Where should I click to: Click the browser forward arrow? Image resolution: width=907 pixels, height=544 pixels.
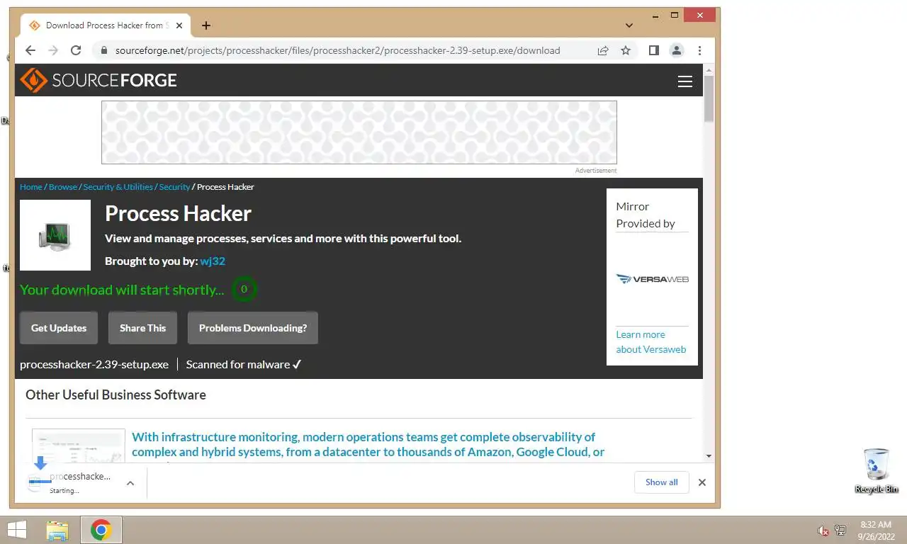pyautogui.click(x=53, y=50)
